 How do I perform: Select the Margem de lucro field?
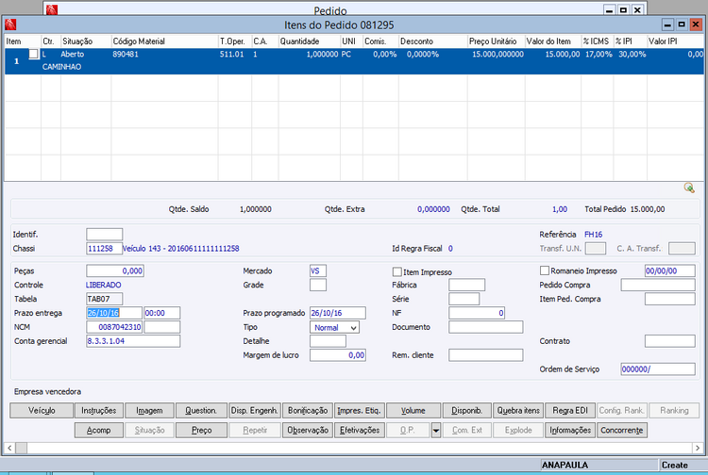[x=338, y=355]
